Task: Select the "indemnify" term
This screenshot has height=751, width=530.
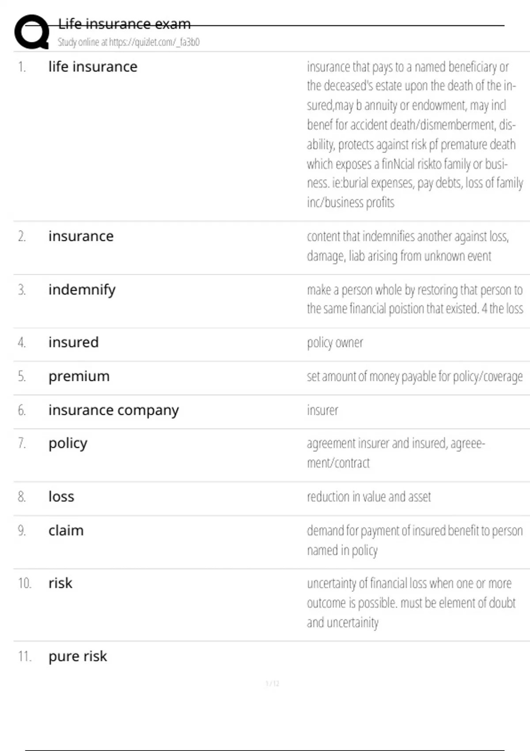Action: point(82,290)
